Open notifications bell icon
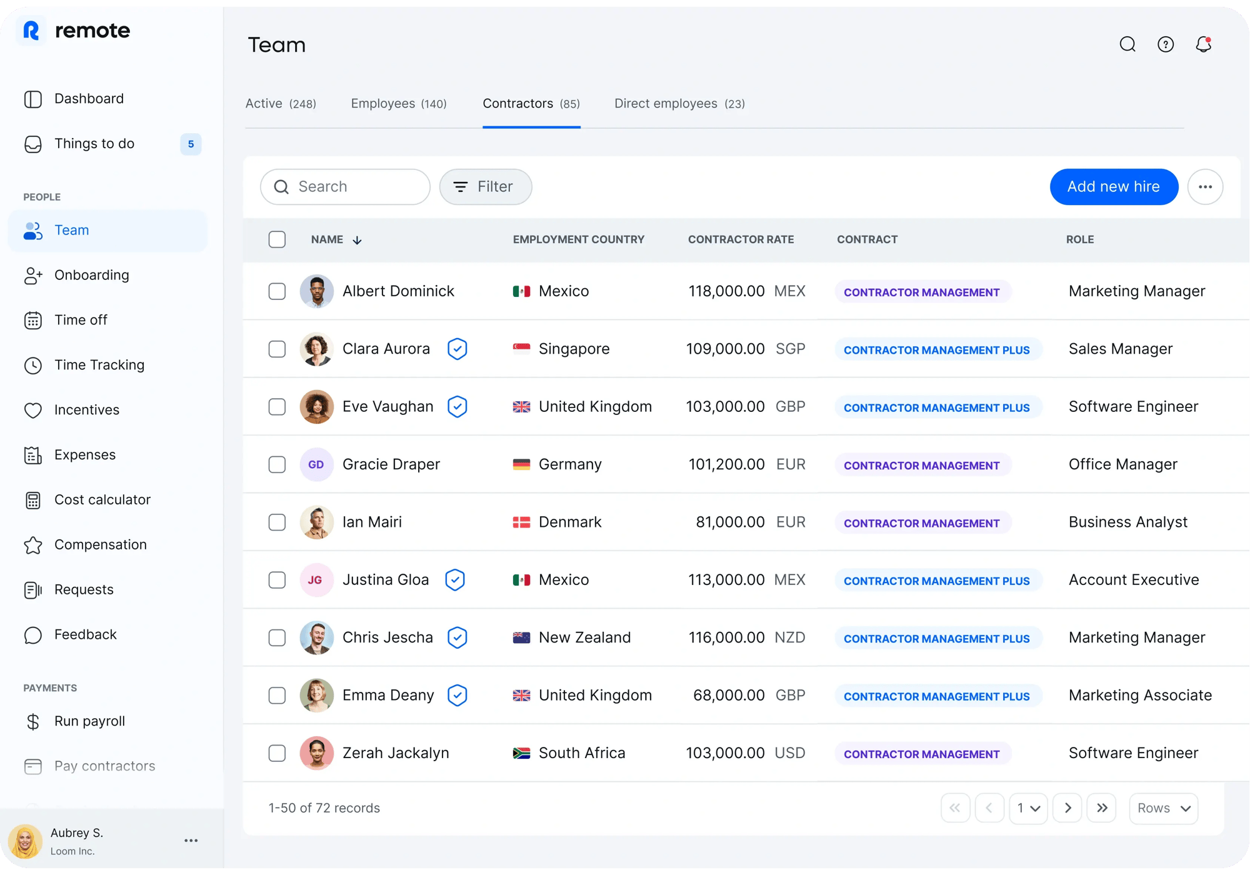Screen dimensions: 1250x875 click(x=1203, y=44)
